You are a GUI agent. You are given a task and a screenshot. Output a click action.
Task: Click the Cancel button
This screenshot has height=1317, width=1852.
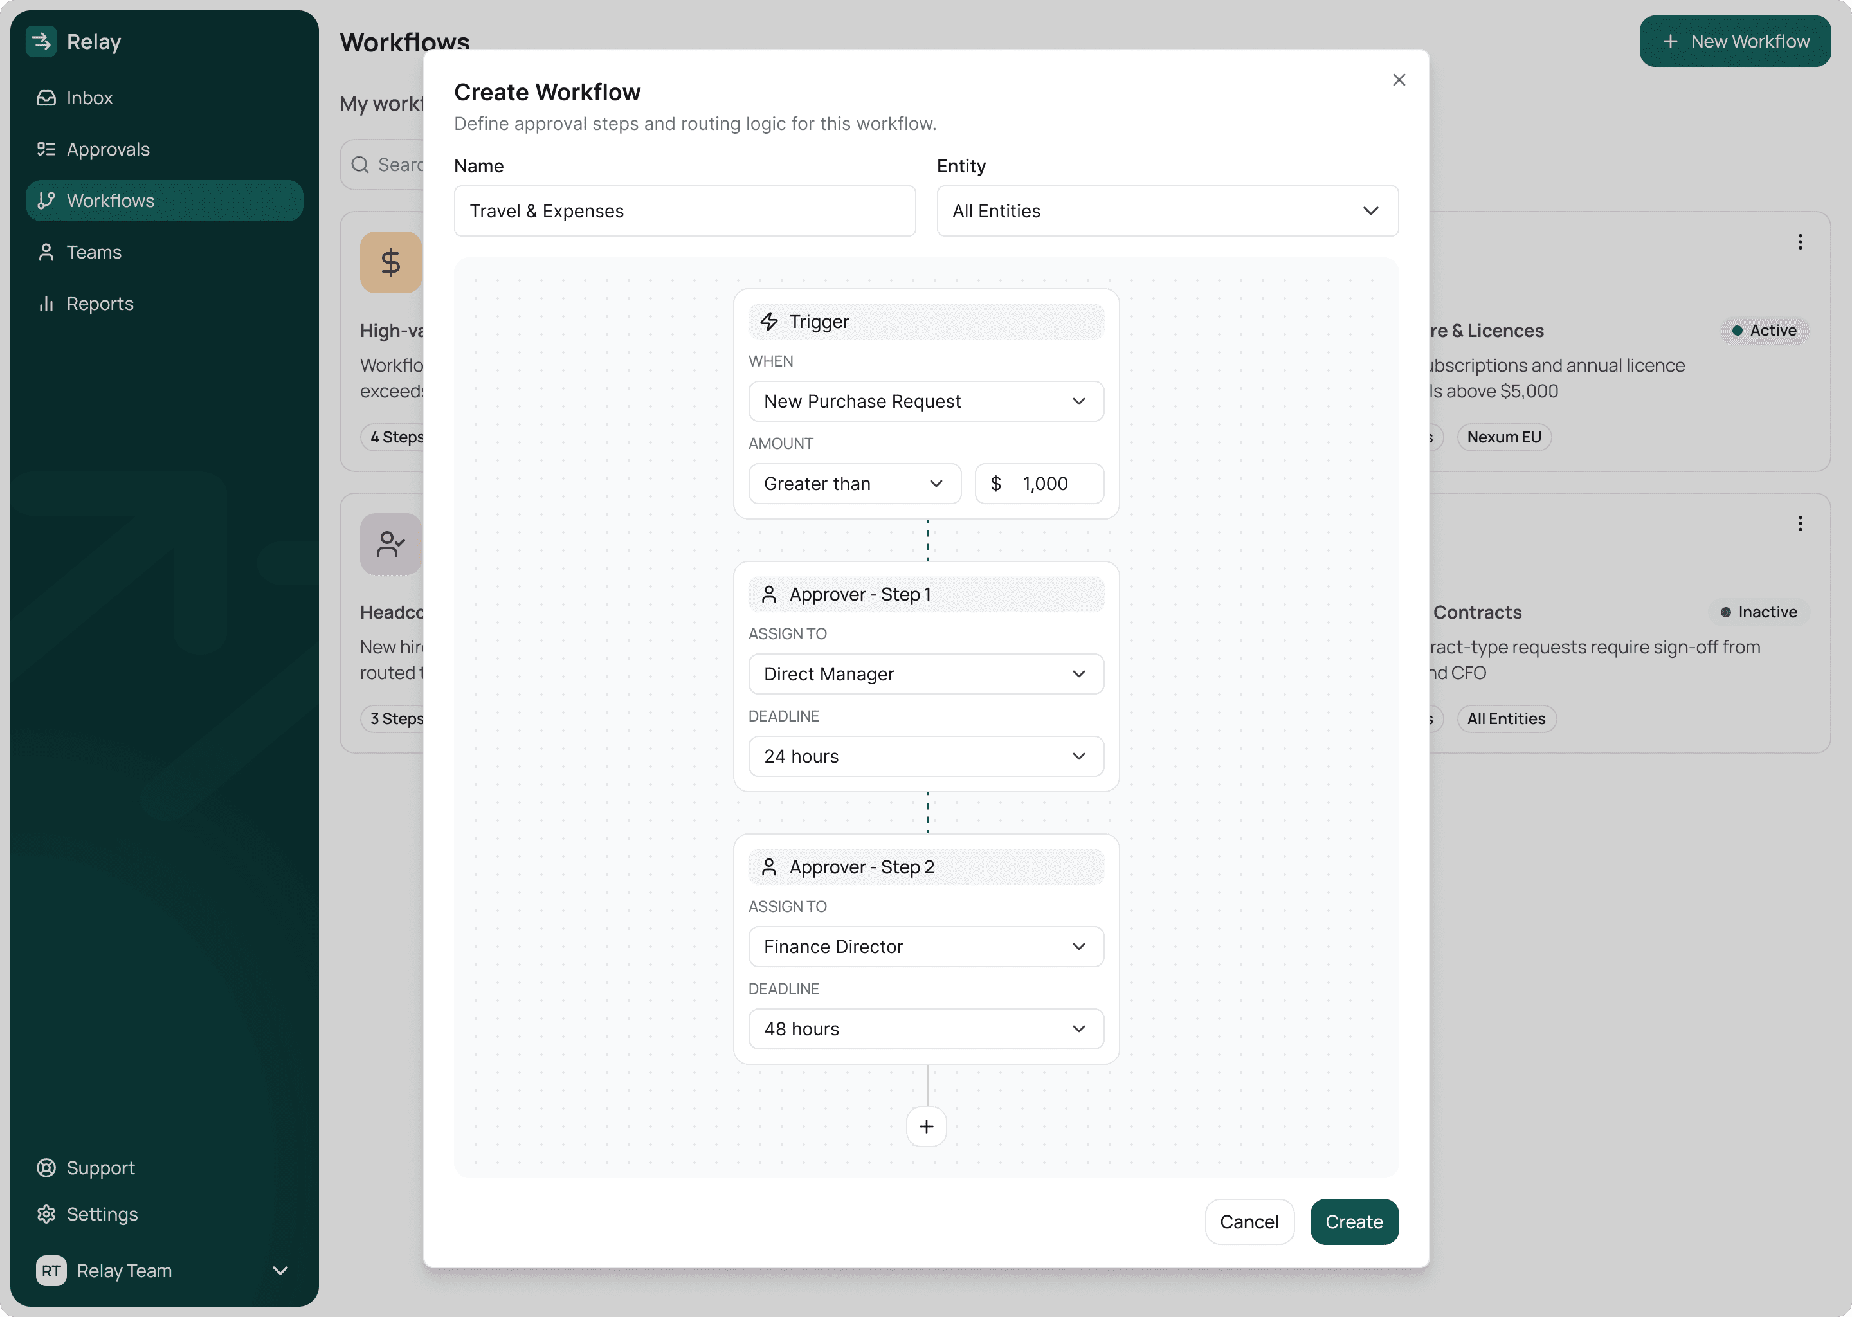(1249, 1221)
